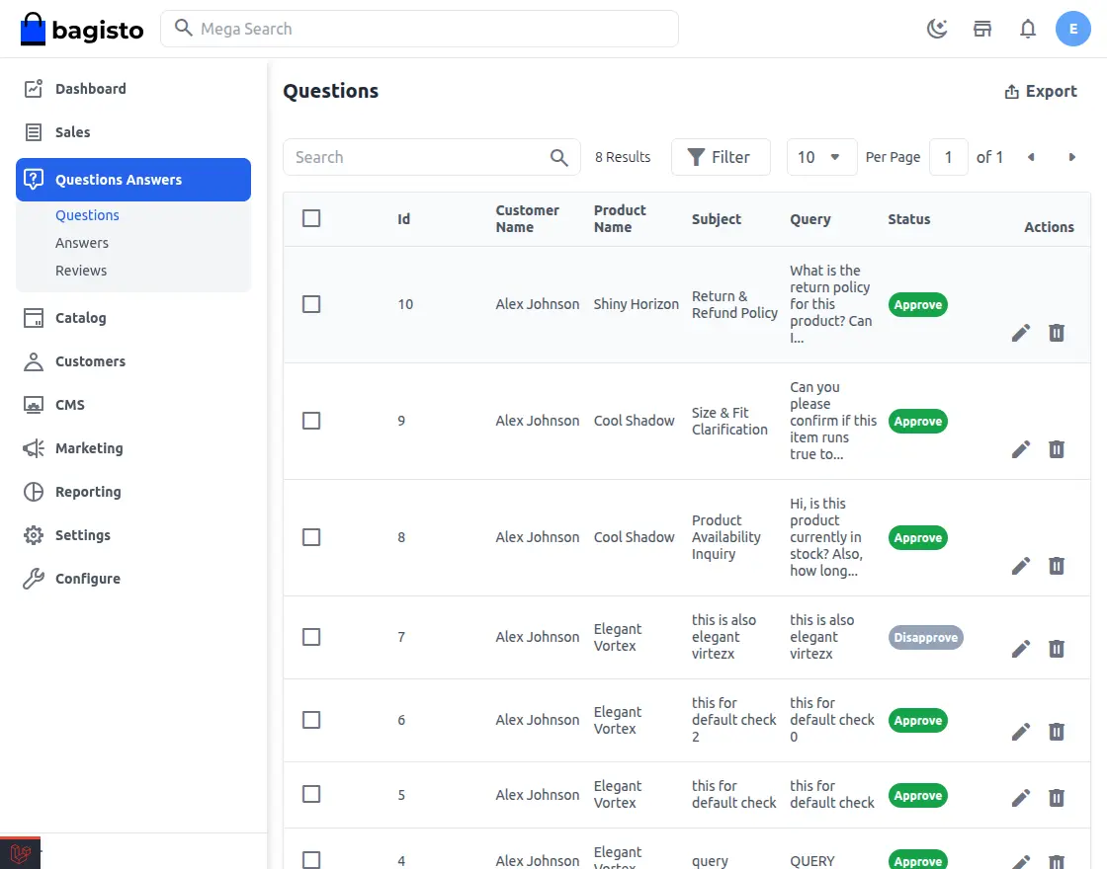Image resolution: width=1107 pixels, height=869 pixels.
Task: Delete question 9 using trash icon
Action: tap(1057, 449)
